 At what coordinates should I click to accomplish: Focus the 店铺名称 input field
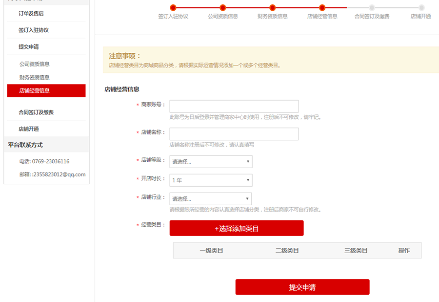[x=234, y=134]
